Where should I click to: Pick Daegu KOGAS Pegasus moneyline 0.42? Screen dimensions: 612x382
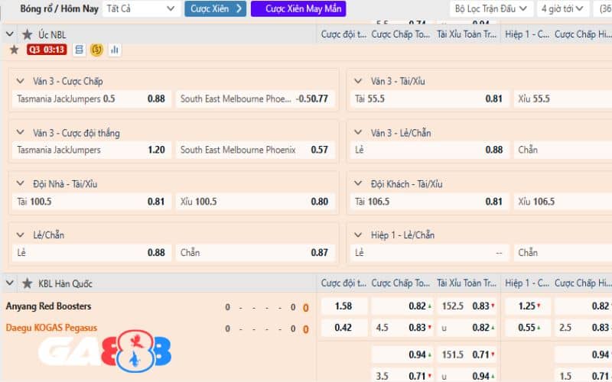tap(343, 328)
